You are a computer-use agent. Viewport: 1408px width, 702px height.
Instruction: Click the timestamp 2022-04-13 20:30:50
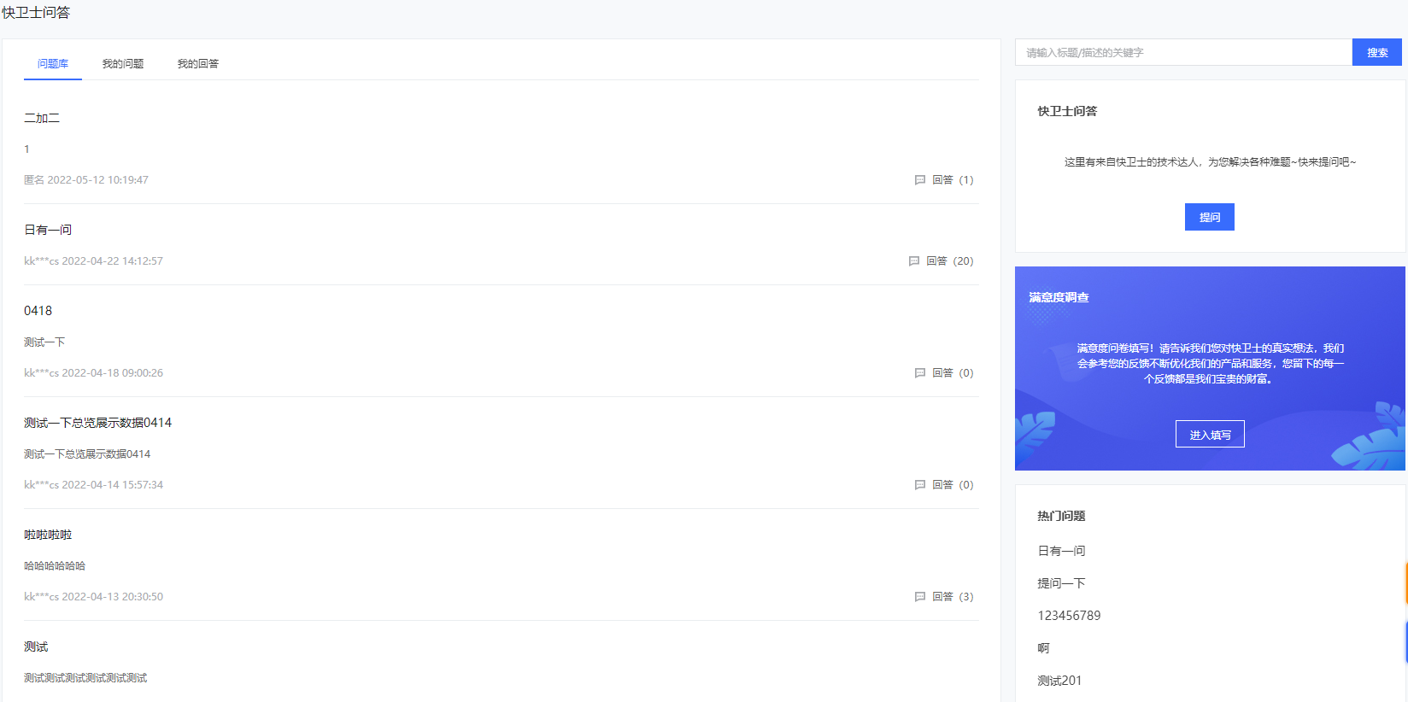click(112, 597)
